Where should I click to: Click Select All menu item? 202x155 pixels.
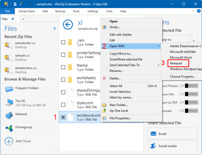coord(116,86)
